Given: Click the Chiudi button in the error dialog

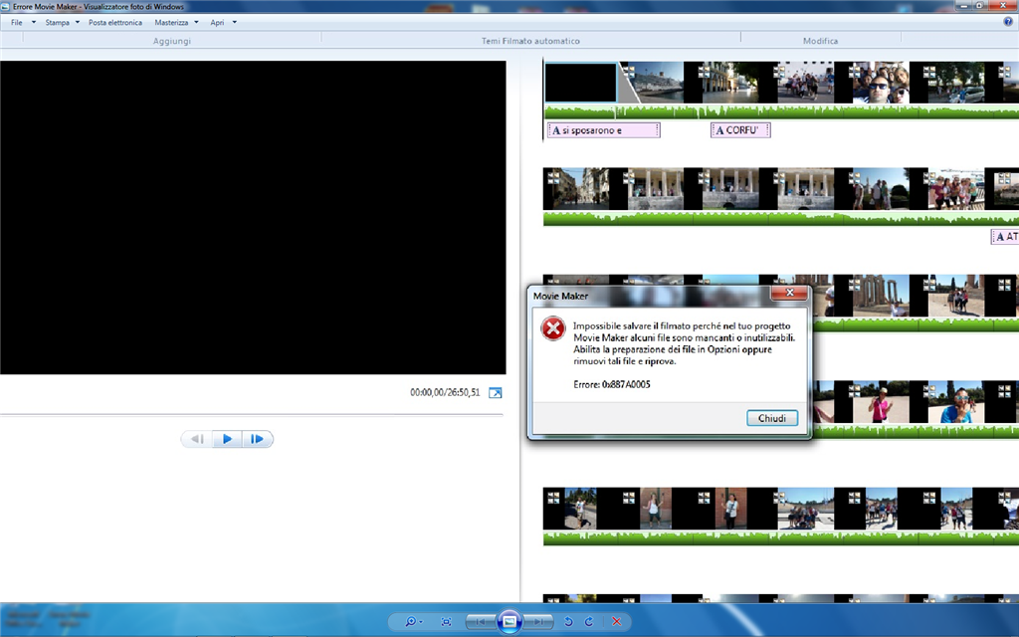Looking at the screenshot, I should point(772,418).
